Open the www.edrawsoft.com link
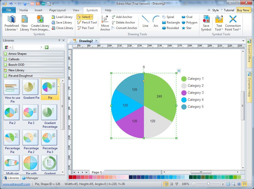Viewport: 254px width, 189px height. [16, 184]
